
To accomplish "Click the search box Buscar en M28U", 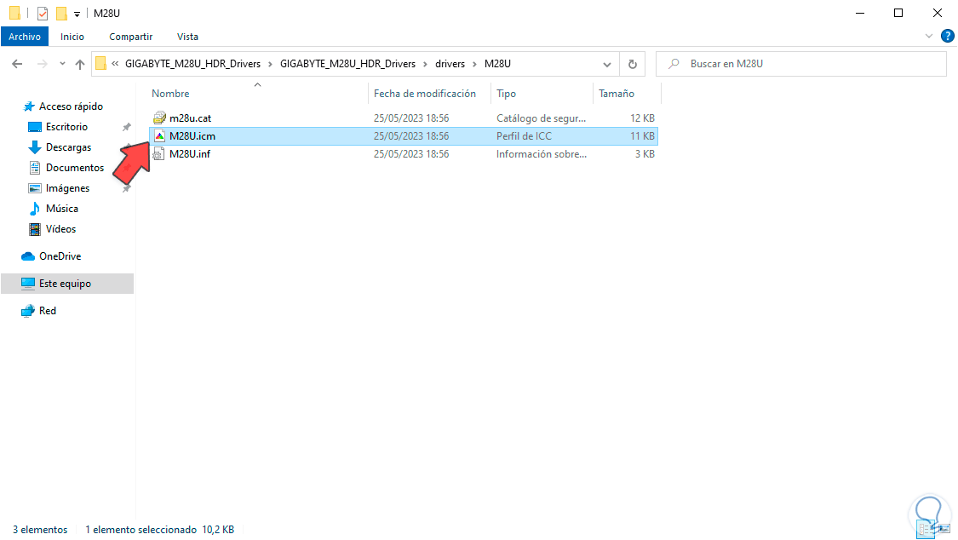I will (x=801, y=64).
